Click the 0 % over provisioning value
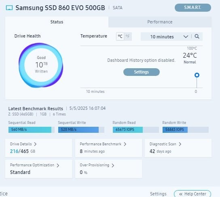The width and height of the screenshot is (220, 197). coord(84,172)
